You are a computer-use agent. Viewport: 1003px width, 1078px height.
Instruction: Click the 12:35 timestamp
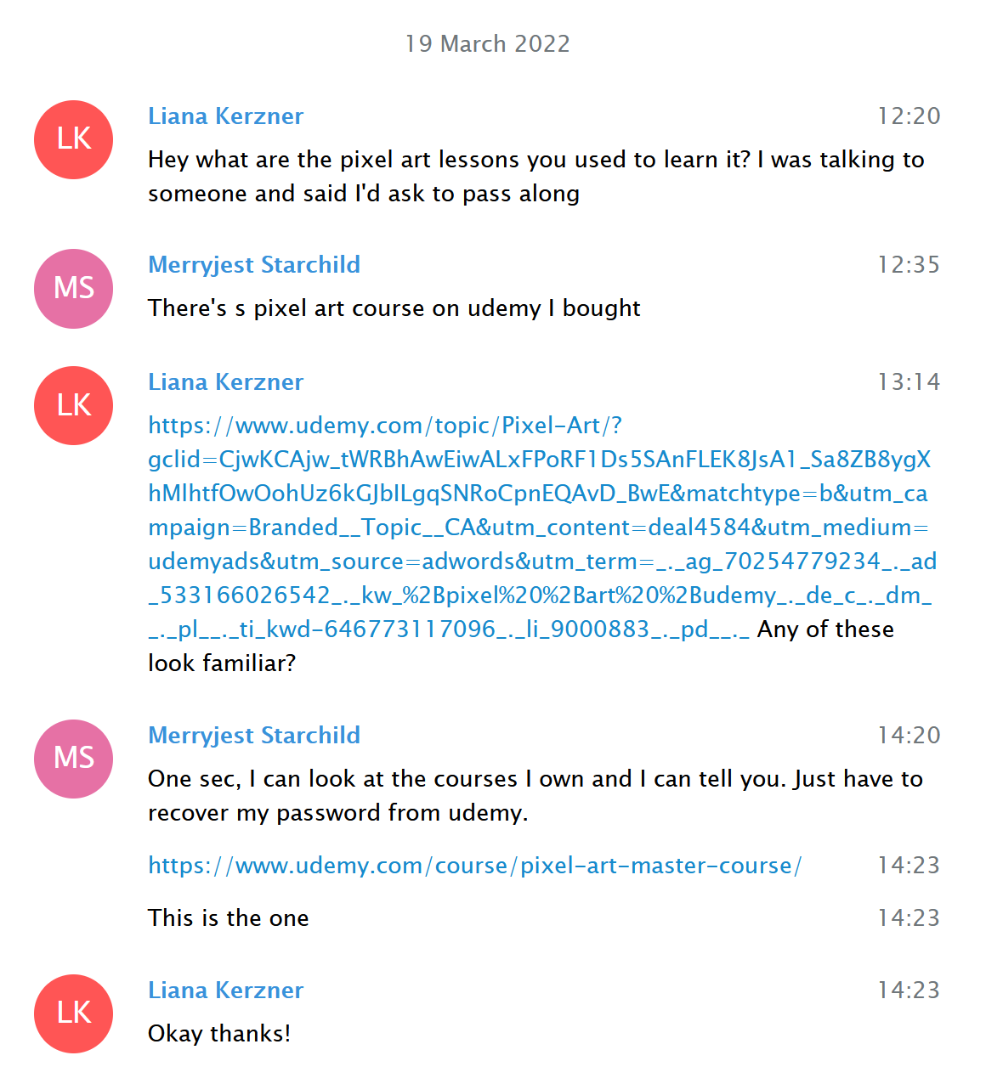point(909,265)
